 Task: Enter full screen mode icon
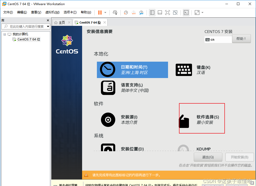coord(168,13)
